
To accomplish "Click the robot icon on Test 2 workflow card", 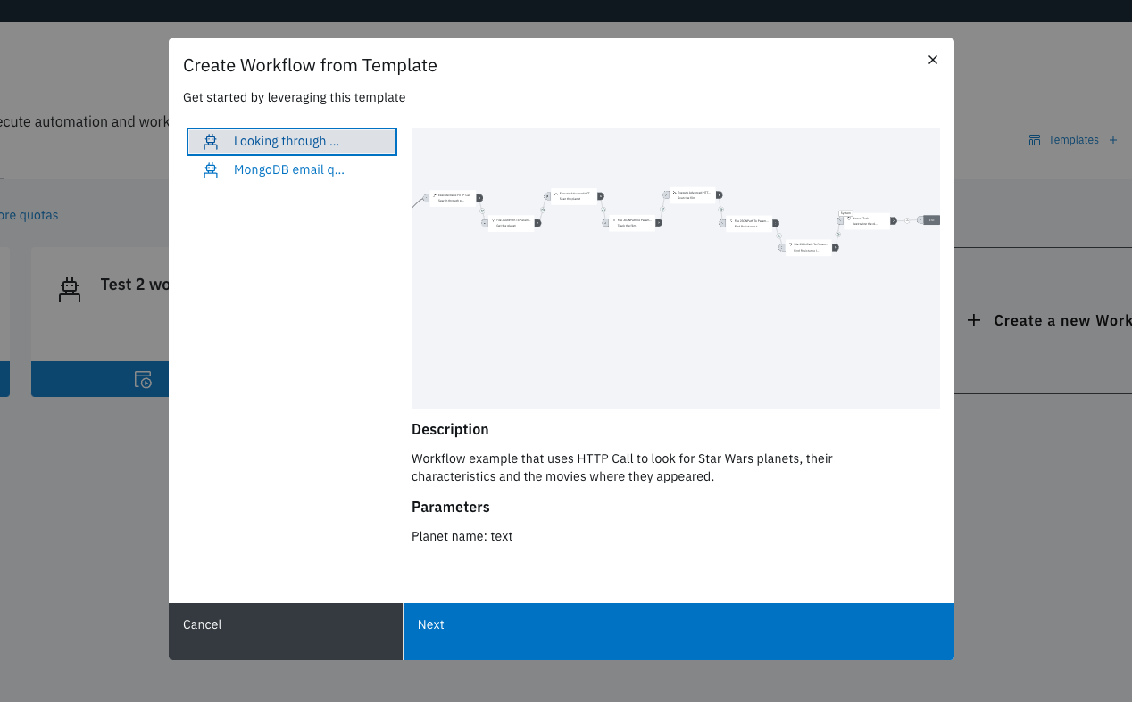I will click(x=70, y=289).
